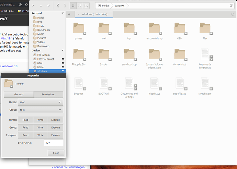Toggle Everyone Read permission
The image size is (237, 169).
[25, 135]
